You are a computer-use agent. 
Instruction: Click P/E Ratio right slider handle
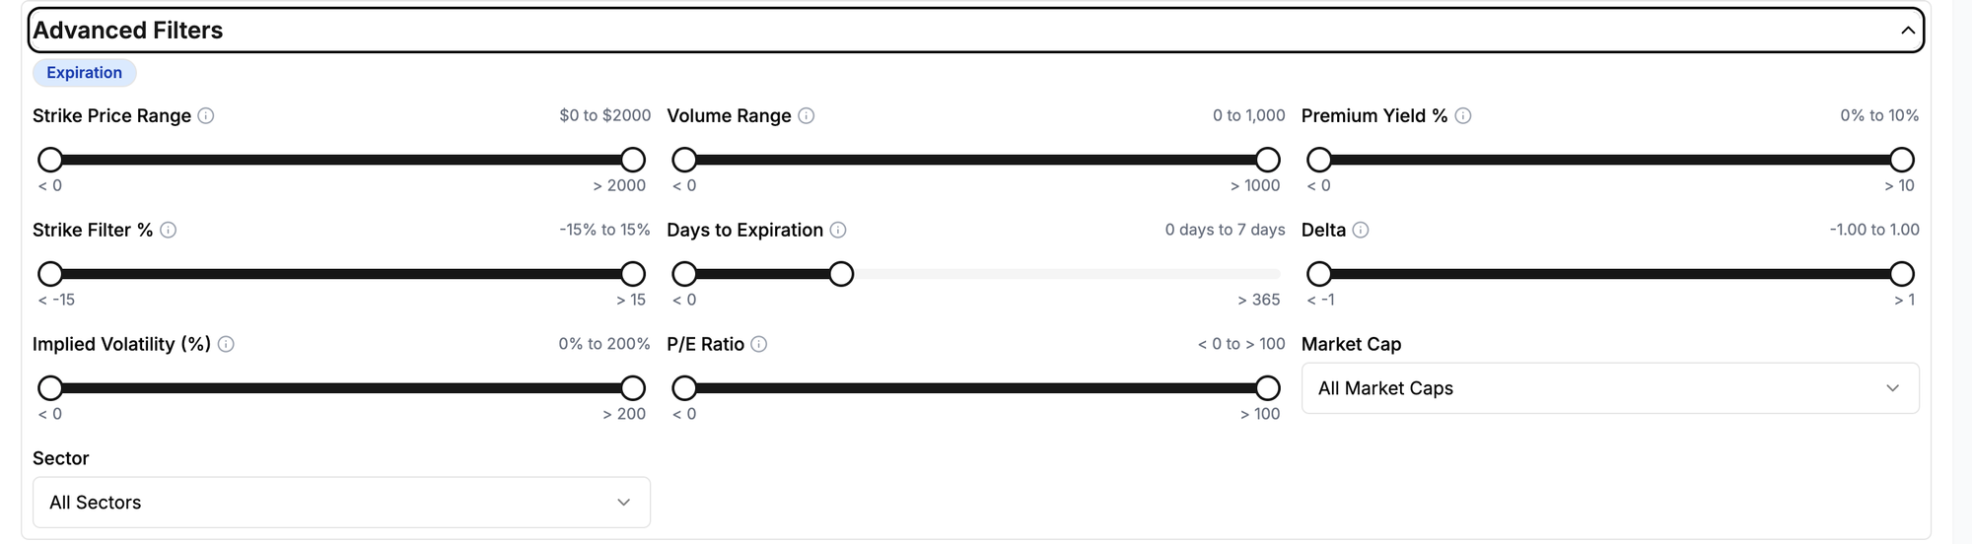pyautogui.click(x=1268, y=388)
